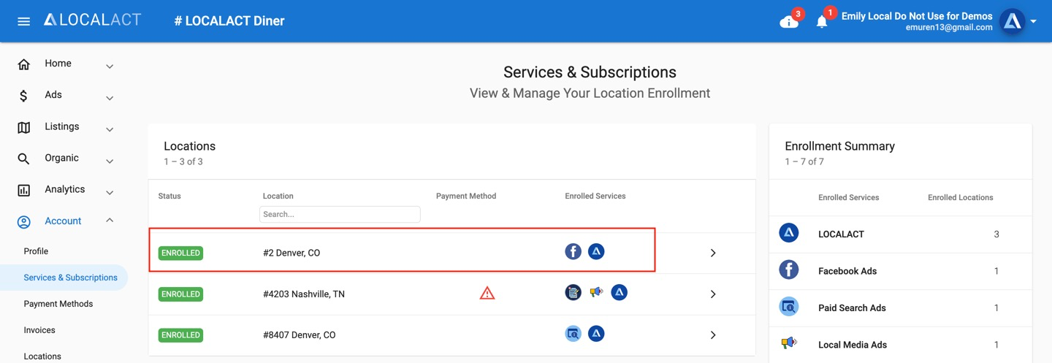Click the Listings map icon
The image size is (1052, 363).
pyautogui.click(x=23, y=128)
